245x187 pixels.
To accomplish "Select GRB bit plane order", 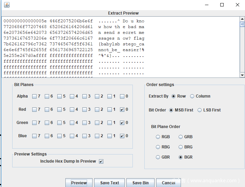I will pyautogui.click(x=180, y=137).
